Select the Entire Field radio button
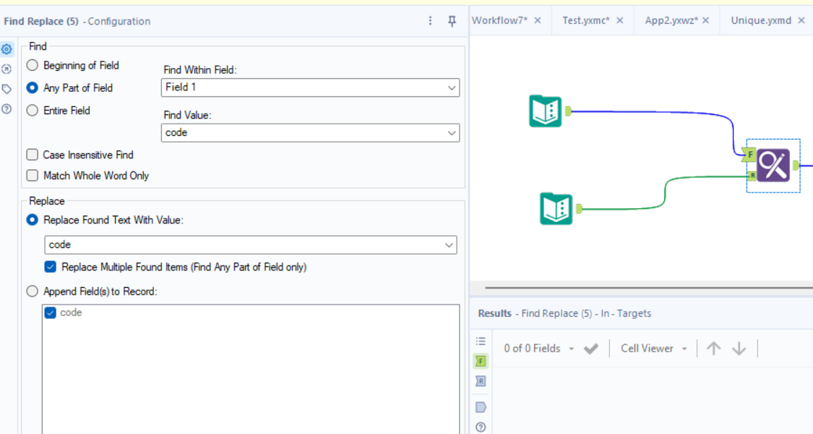The height and width of the screenshot is (434, 813). (31, 110)
